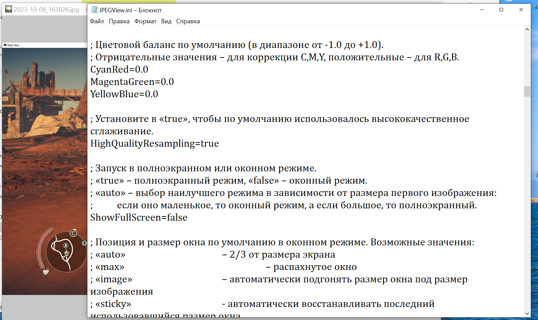This screenshot has height=320, width=538.
Task: Click the JPEGView window's title bar image icon
Action: (9, 9)
